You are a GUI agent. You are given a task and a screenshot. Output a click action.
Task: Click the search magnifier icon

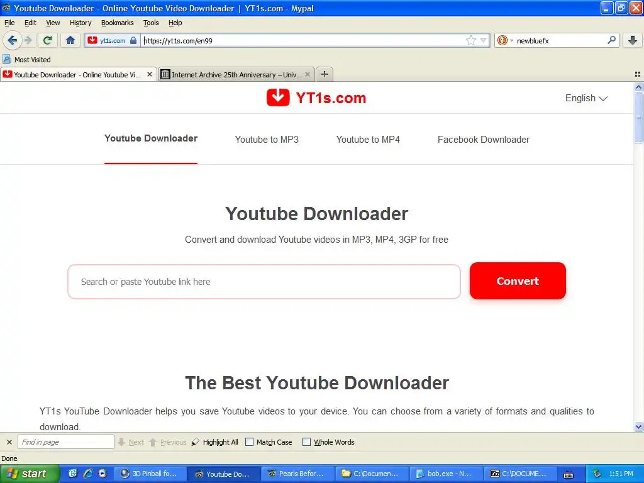point(611,40)
